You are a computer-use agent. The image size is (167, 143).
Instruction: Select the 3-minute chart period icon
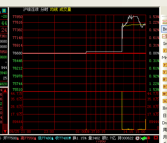coord(165,65)
